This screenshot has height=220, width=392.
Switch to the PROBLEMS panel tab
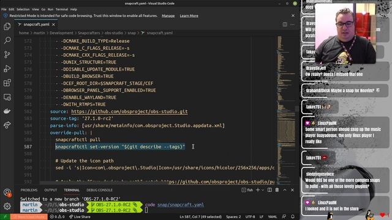[29, 190]
